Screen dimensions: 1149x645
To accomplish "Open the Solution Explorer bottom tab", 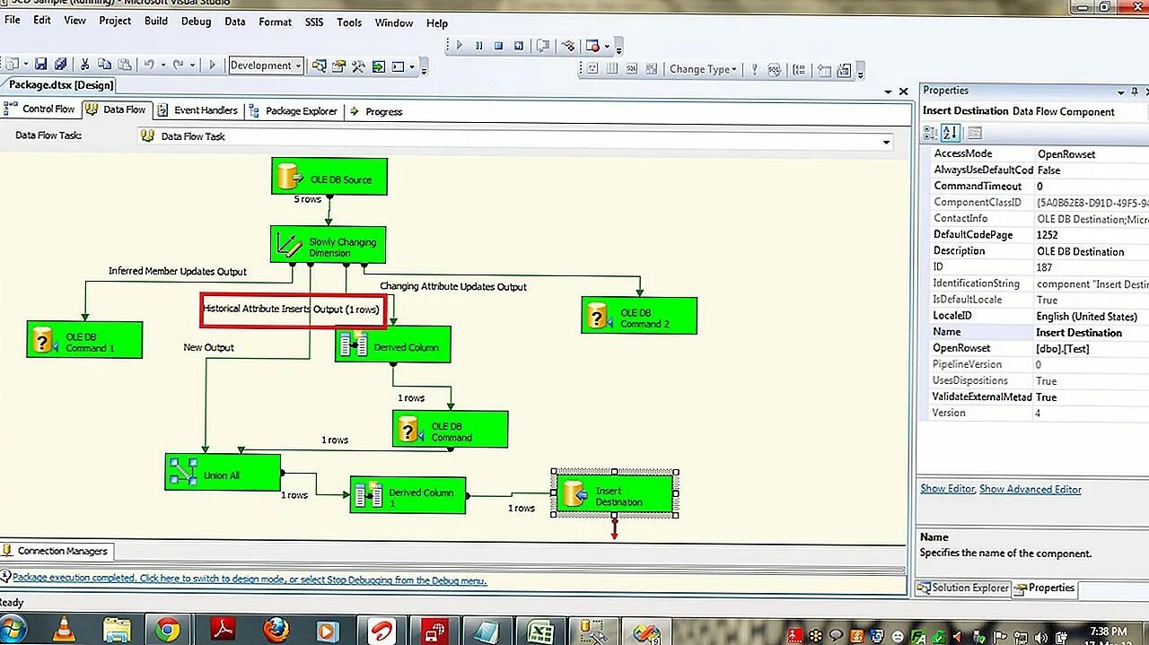I will pos(962,588).
